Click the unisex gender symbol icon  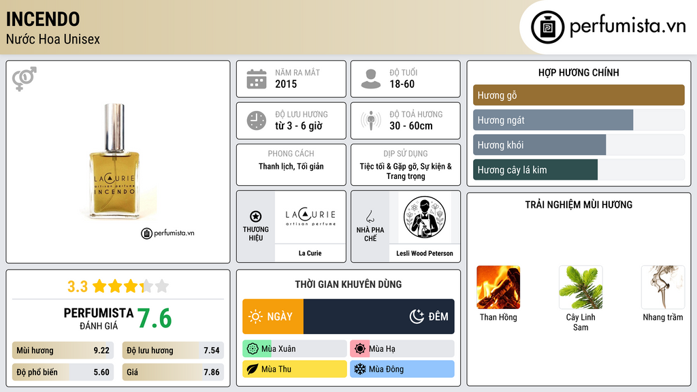pyautogui.click(x=25, y=79)
